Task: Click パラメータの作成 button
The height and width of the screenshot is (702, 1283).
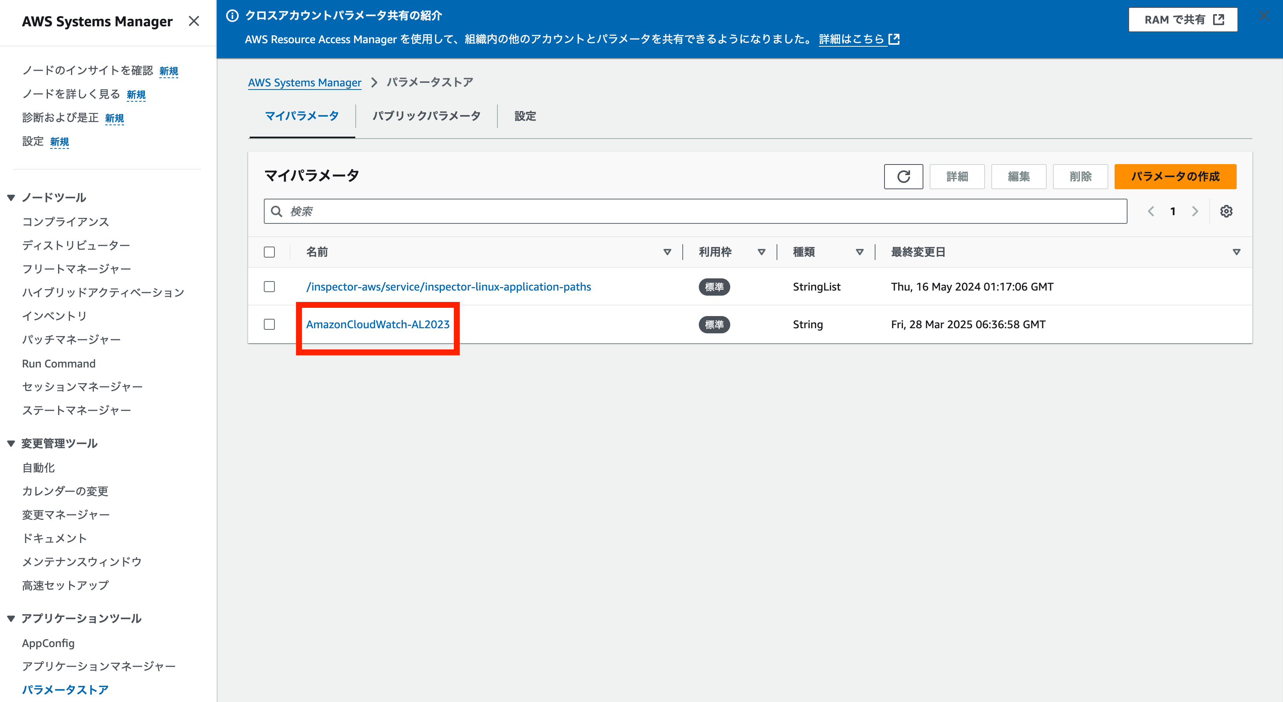Action: point(1175,176)
